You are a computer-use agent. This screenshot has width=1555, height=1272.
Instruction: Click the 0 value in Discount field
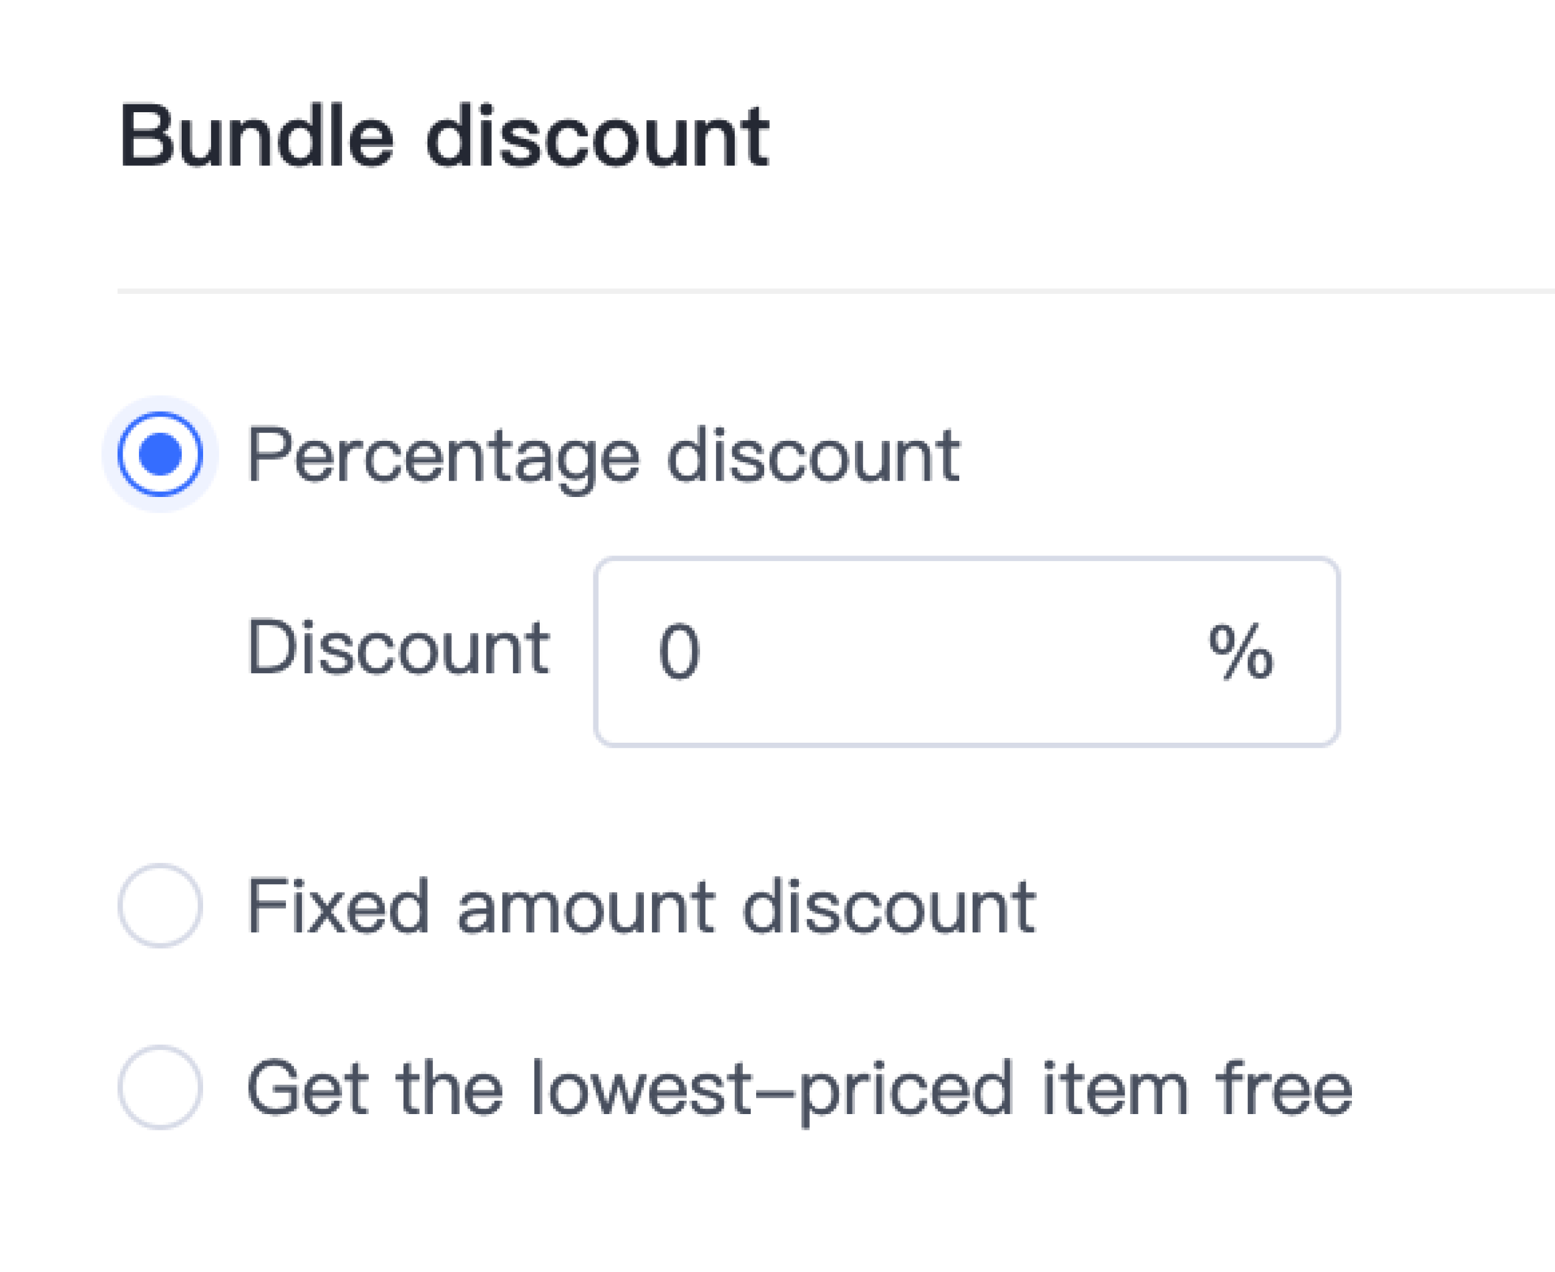679,651
